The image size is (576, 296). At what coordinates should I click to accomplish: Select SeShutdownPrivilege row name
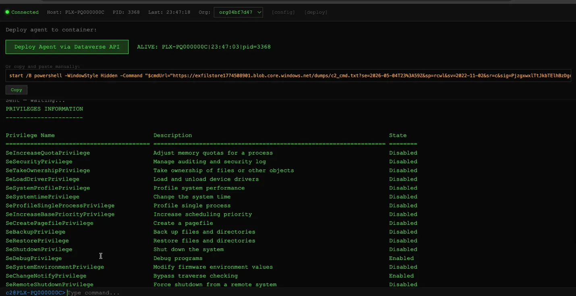pyautogui.click(x=39, y=249)
